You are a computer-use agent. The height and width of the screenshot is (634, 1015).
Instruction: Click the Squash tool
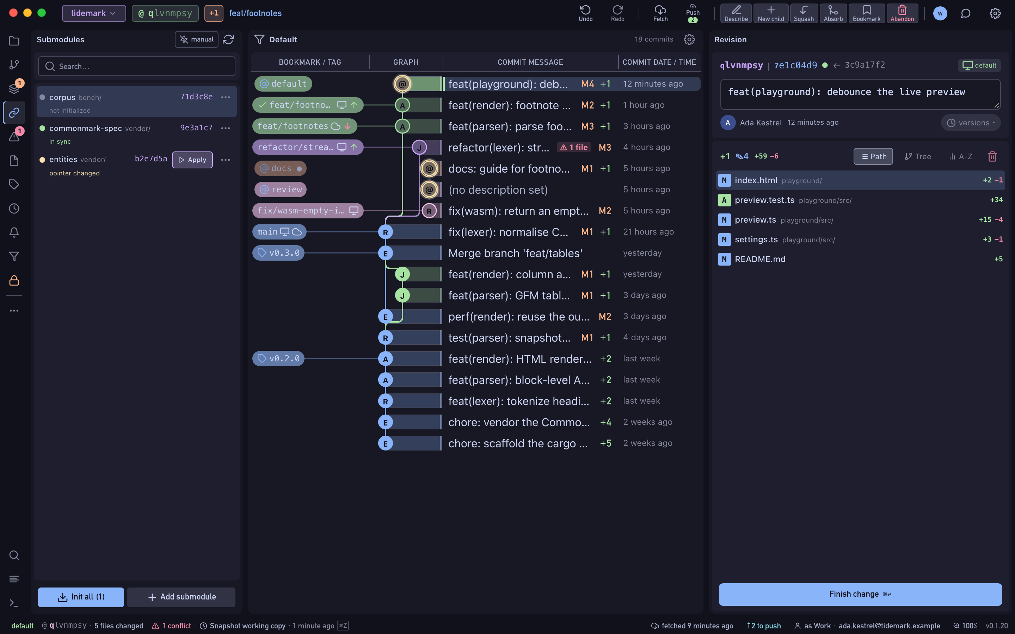[804, 13]
